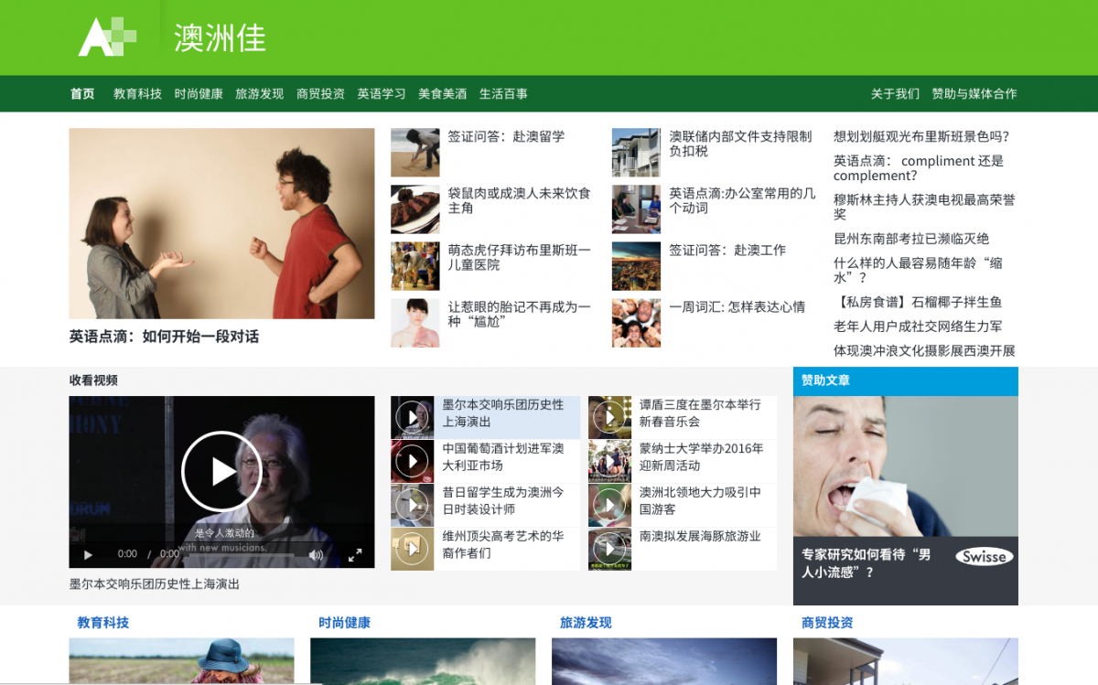Mute the video with the speaker icon
This screenshot has height=685, width=1098.
pyautogui.click(x=316, y=554)
